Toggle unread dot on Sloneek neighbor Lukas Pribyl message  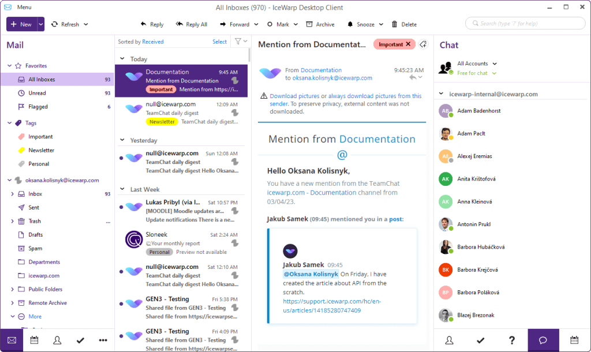[x=121, y=207]
